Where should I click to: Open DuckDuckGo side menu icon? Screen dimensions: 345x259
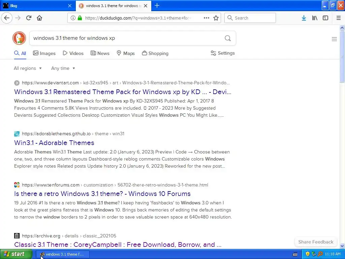[x=334, y=39]
